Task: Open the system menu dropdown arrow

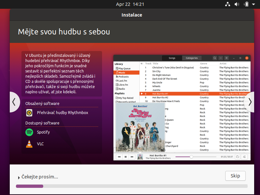Action: click(x=253, y=4)
